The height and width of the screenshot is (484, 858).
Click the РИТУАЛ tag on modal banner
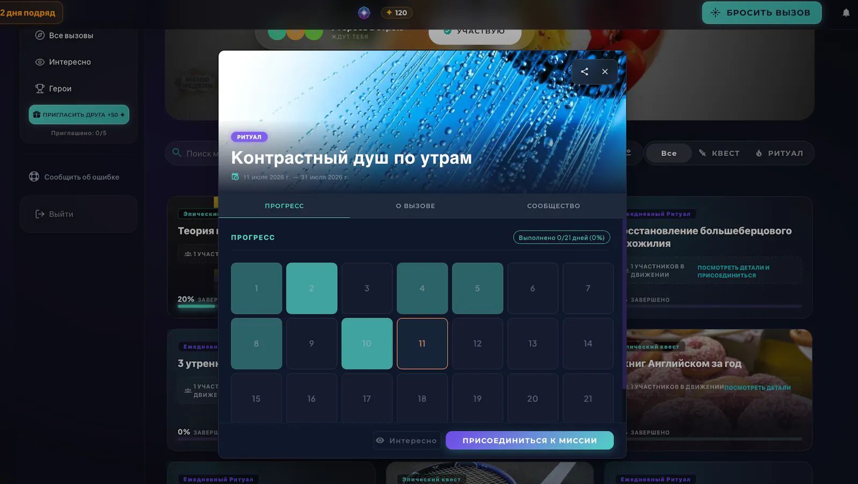click(249, 137)
